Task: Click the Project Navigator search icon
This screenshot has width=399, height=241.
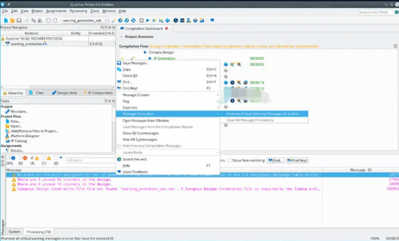Action: click(x=102, y=27)
